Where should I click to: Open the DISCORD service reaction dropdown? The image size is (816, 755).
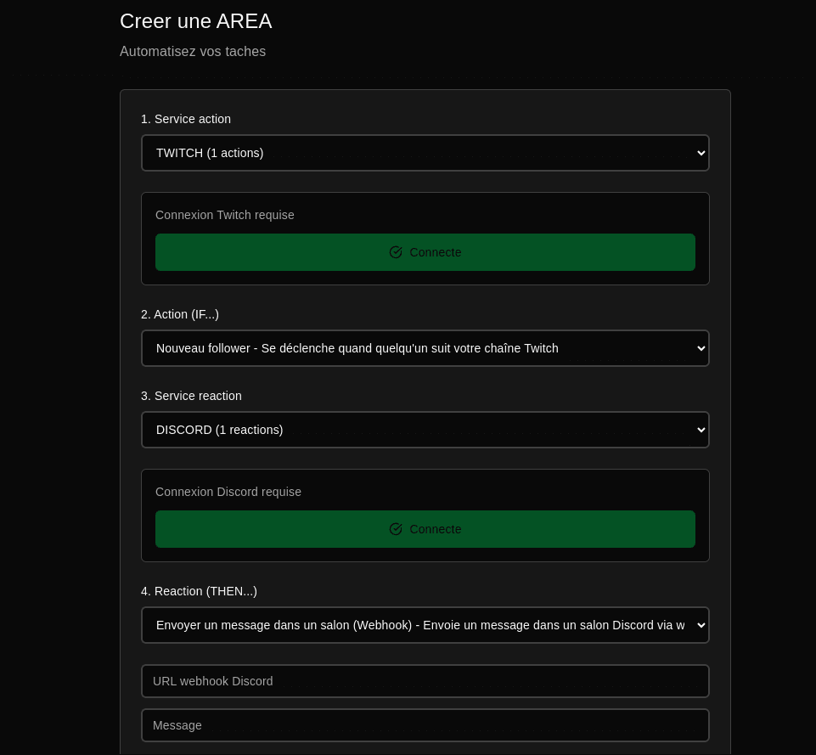425,430
